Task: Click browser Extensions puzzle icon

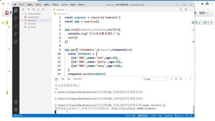Action: (202, 4)
